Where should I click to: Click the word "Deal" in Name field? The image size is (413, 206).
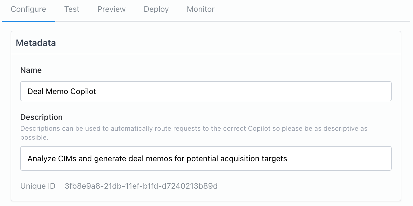(x=35, y=92)
